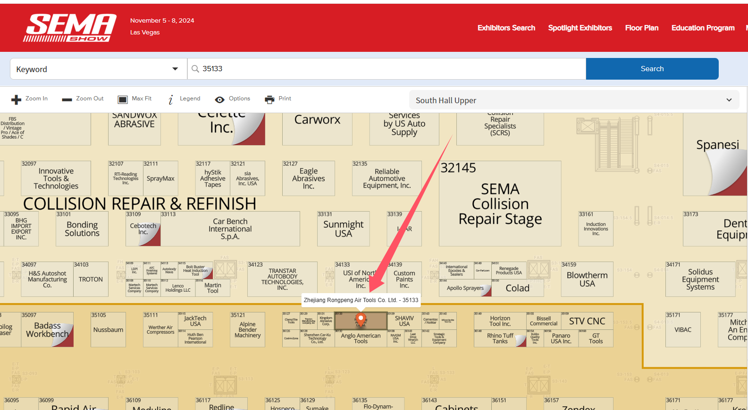Viewport: 748px width, 410px height.
Task: Select the Sunmight USA booth 33131
Action: (x=343, y=229)
